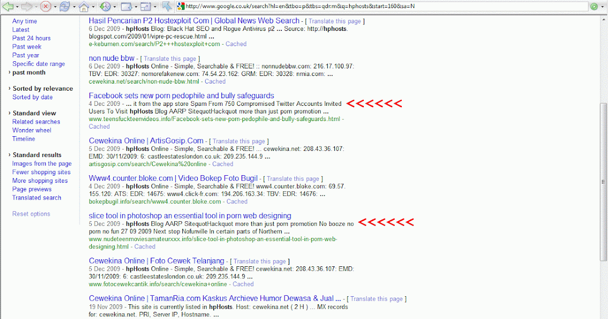Go to the Home page icon
The image size is (608, 319).
coord(84,7)
